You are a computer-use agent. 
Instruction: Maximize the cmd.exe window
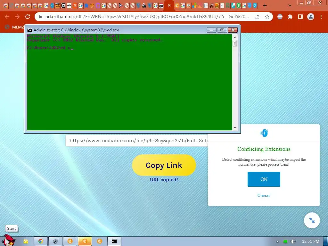[222, 30]
